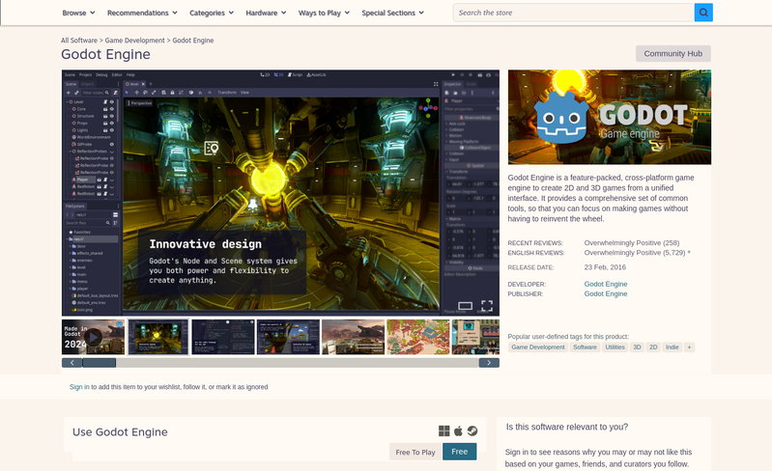Focus the Search the store field
This screenshot has width=772, height=471.
(573, 13)
